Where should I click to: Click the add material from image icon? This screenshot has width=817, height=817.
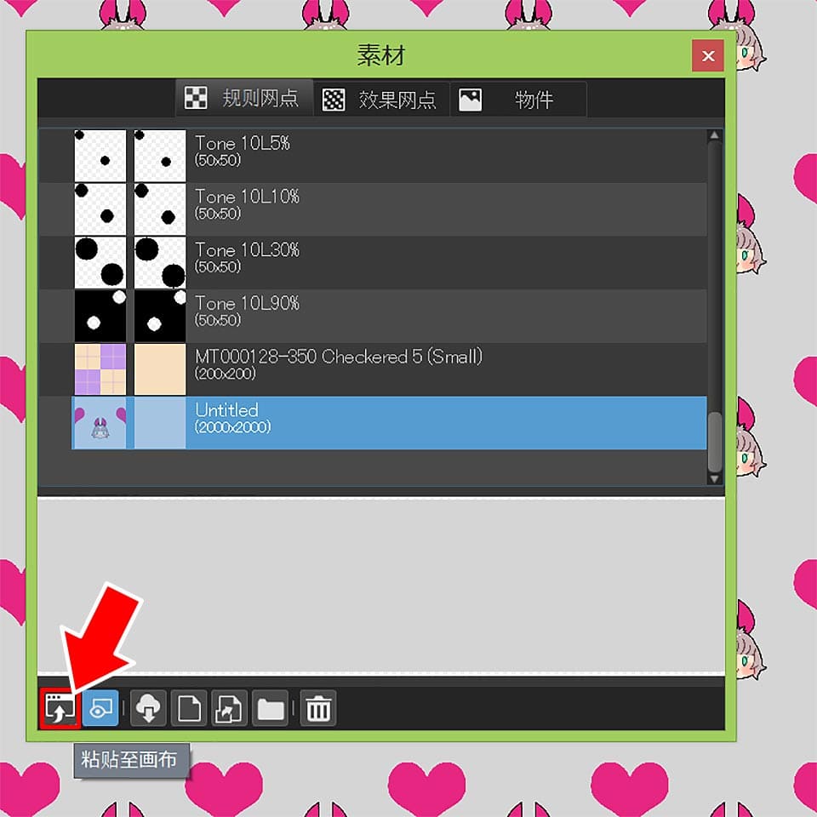[x=229, y=708]
